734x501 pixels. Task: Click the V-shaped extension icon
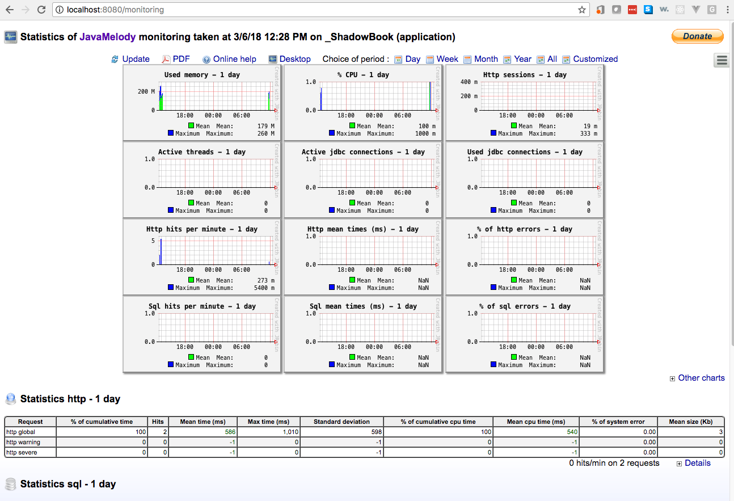tap(695, 10)
